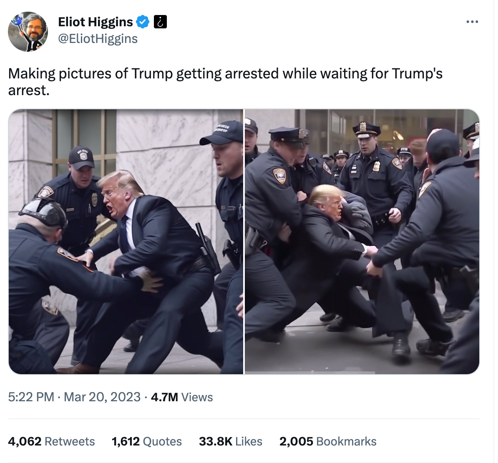Show the 4,062 Retweets list

point(51,441)
